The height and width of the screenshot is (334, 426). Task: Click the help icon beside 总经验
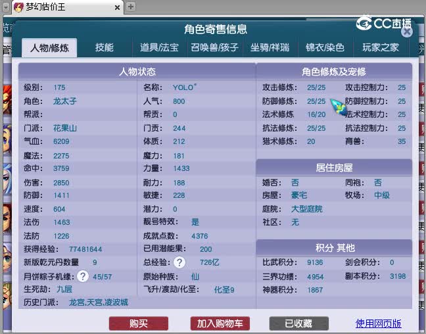(179, 262)
